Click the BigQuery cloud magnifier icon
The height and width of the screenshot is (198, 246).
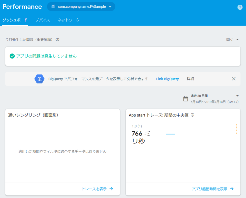39,79
